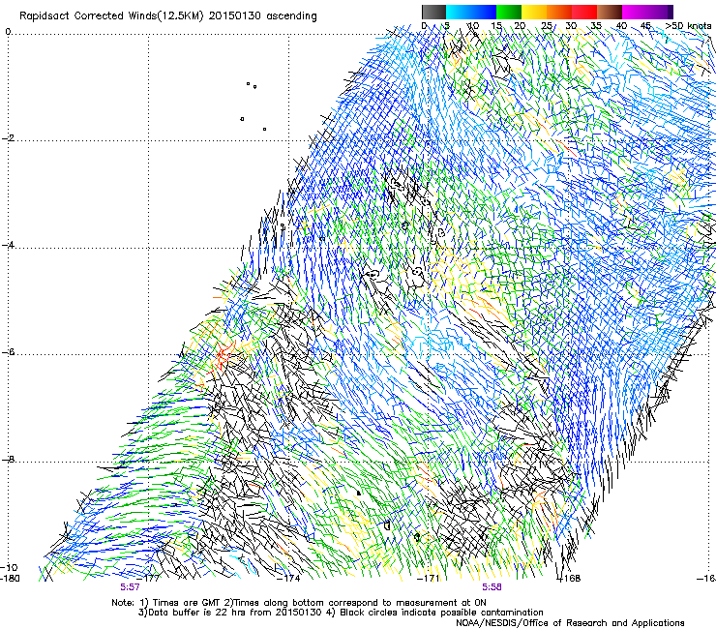Click the yellow 20-25 knots legend color
Image resolution: width=716 pixels, height=629 pixels.
click(x=534, y=12)
